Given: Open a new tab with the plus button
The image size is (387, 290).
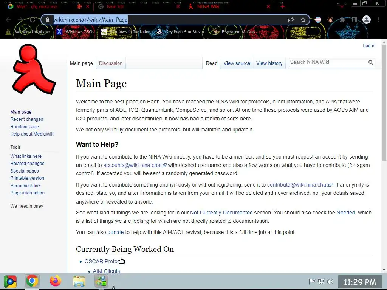Looking at the screenshot, I should (283, 7).
